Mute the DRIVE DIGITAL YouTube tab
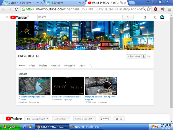 coord(121,3)
